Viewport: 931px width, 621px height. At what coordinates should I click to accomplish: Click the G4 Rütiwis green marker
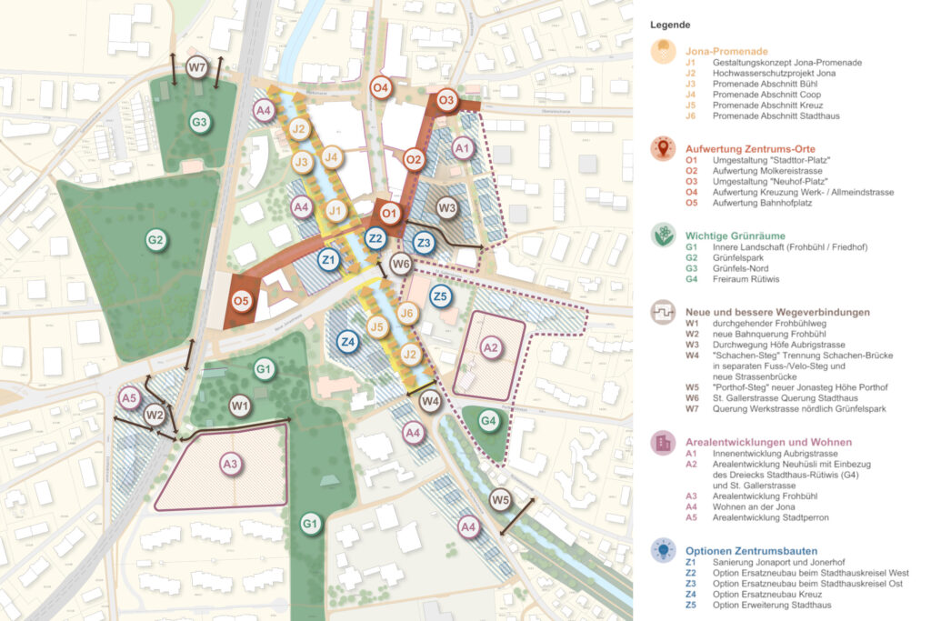488,421
